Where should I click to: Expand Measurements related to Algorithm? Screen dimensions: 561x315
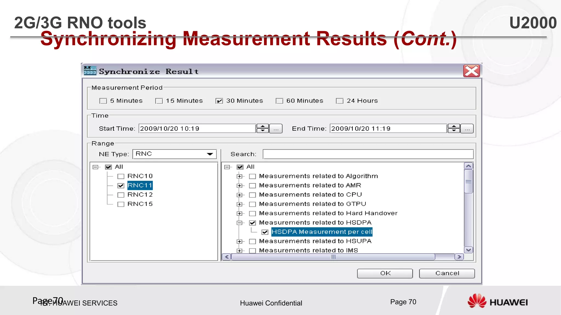point(240,176)
